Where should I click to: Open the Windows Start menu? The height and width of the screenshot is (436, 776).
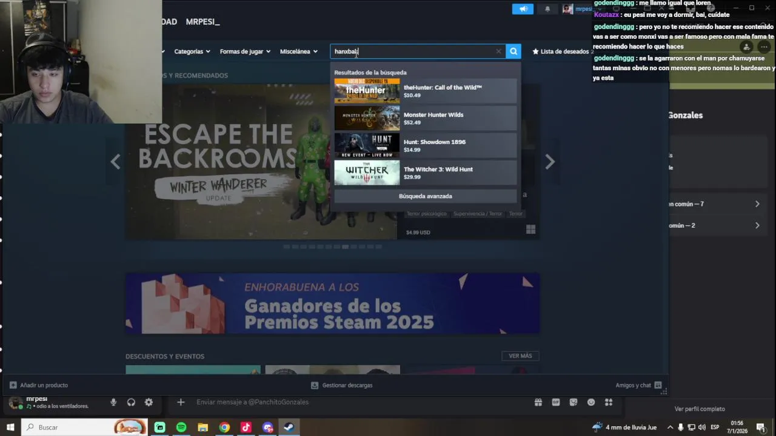(x=10, y=427)
